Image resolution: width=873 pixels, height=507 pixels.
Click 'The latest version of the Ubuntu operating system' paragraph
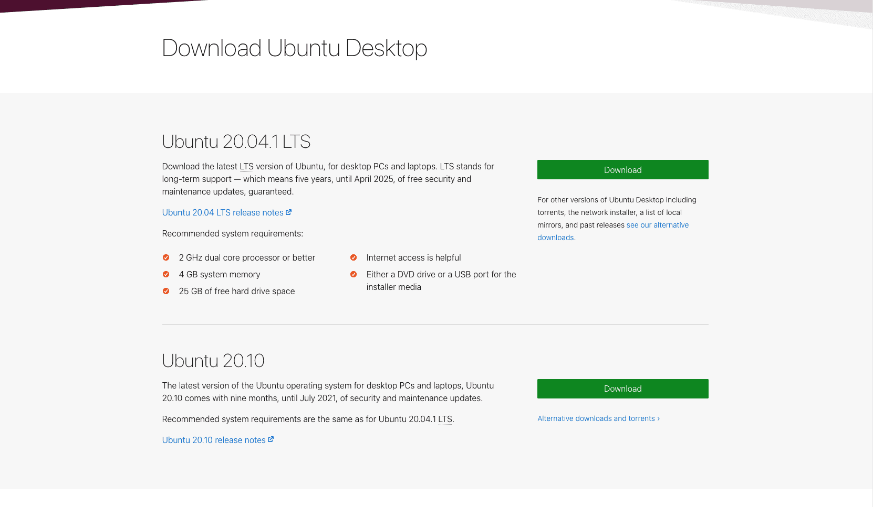[x=328, y=392]
